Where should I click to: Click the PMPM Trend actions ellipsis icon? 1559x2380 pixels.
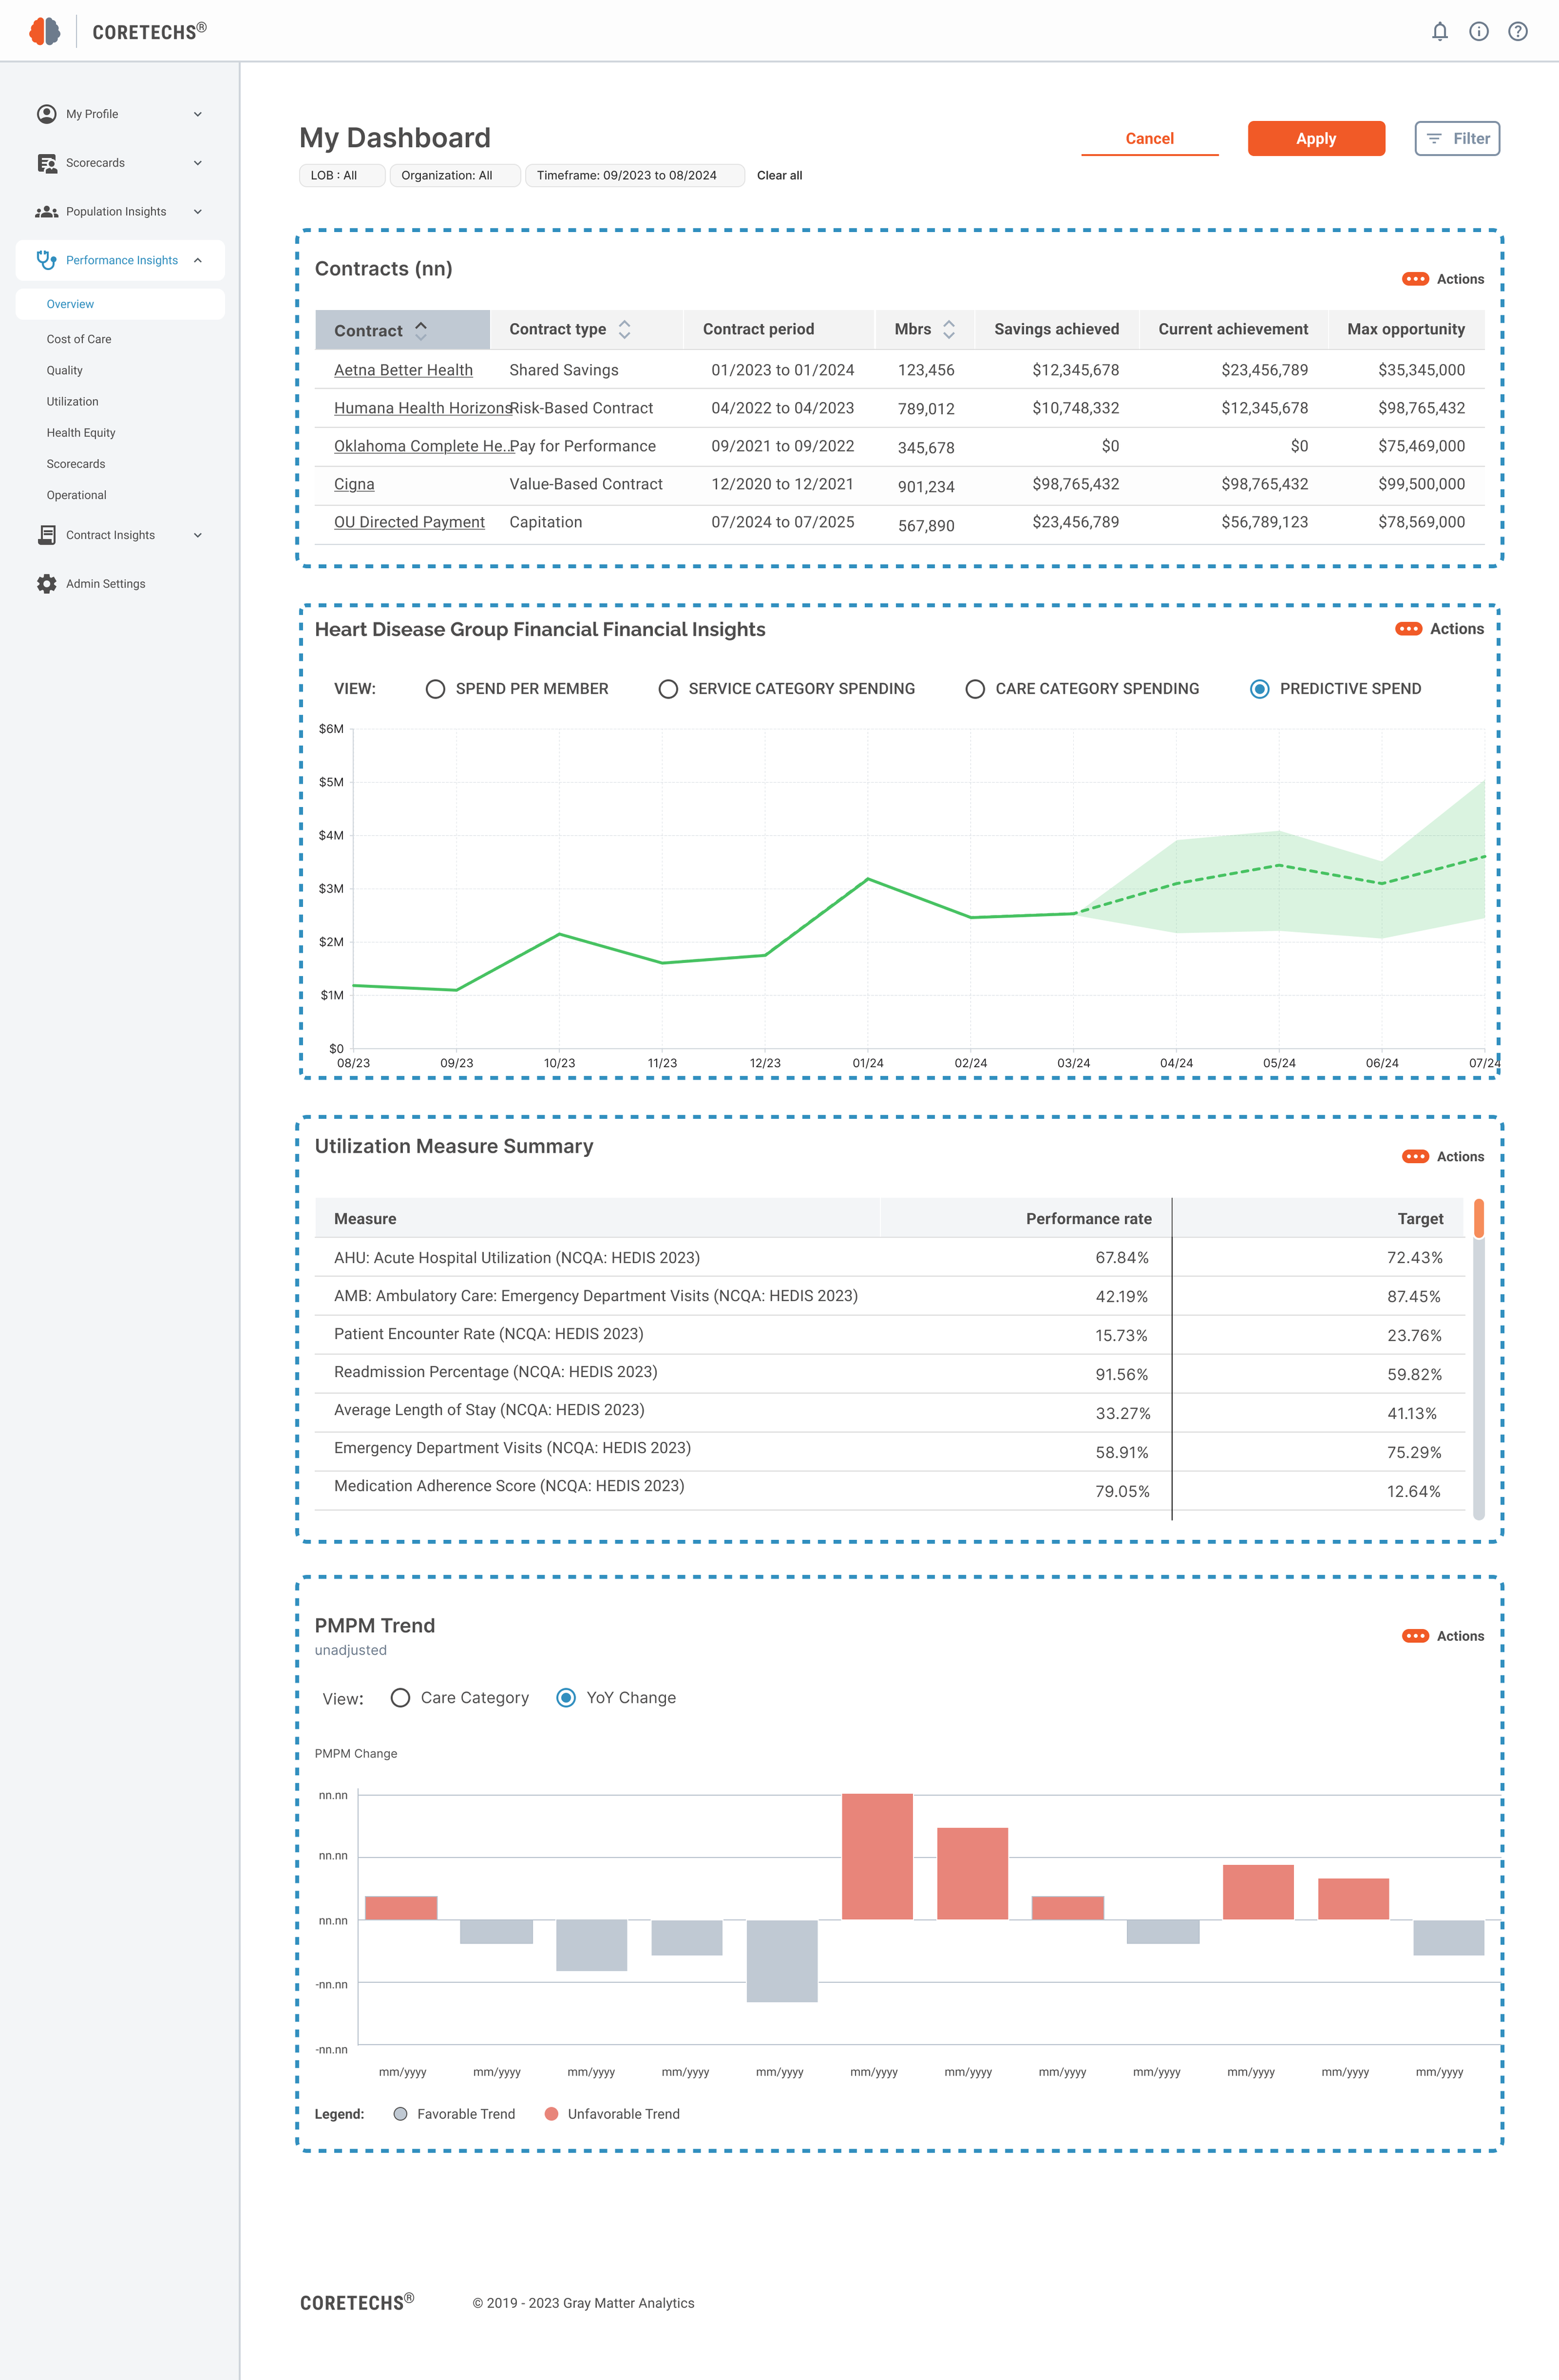tap(1415, 1636)
